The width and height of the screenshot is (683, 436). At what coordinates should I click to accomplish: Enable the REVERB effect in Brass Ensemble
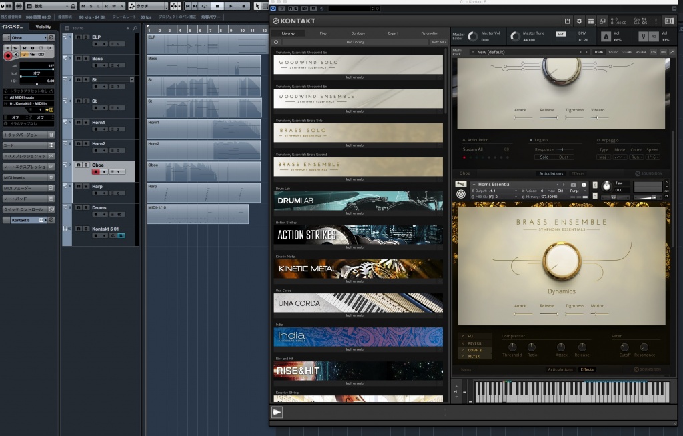pos(464,343)
